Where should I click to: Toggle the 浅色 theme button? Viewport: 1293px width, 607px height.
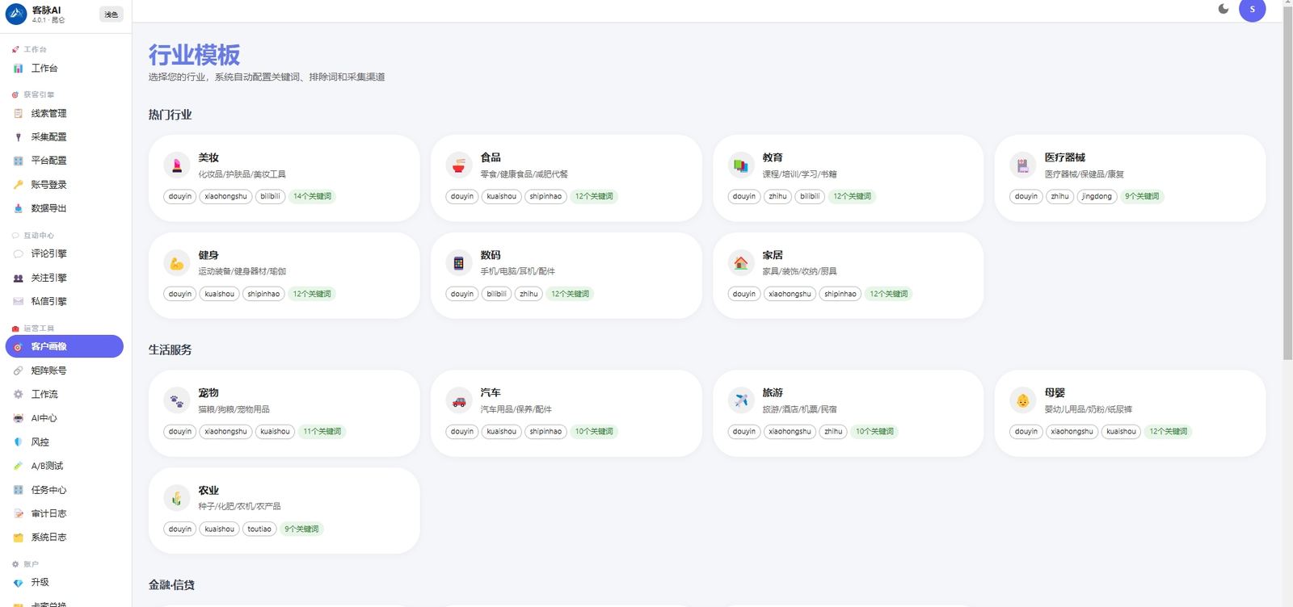(112, 15)
